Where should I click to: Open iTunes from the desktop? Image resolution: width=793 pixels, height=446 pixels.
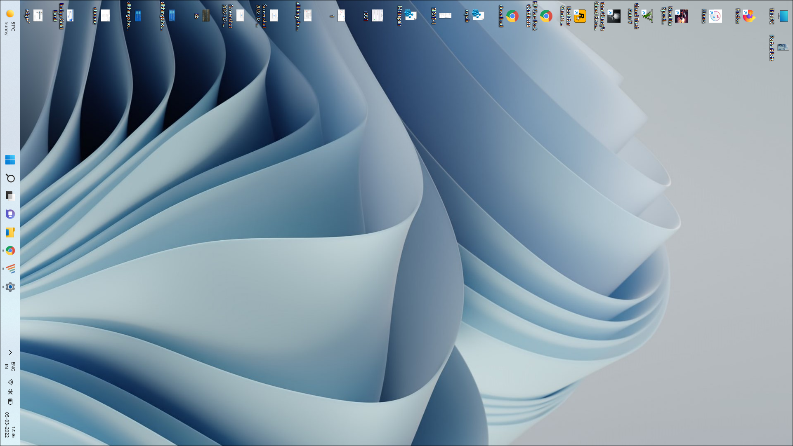[716, 16]
